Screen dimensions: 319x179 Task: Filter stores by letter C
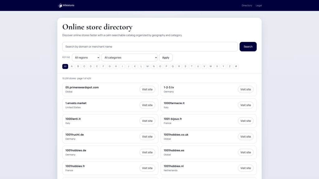click(84, 67)
